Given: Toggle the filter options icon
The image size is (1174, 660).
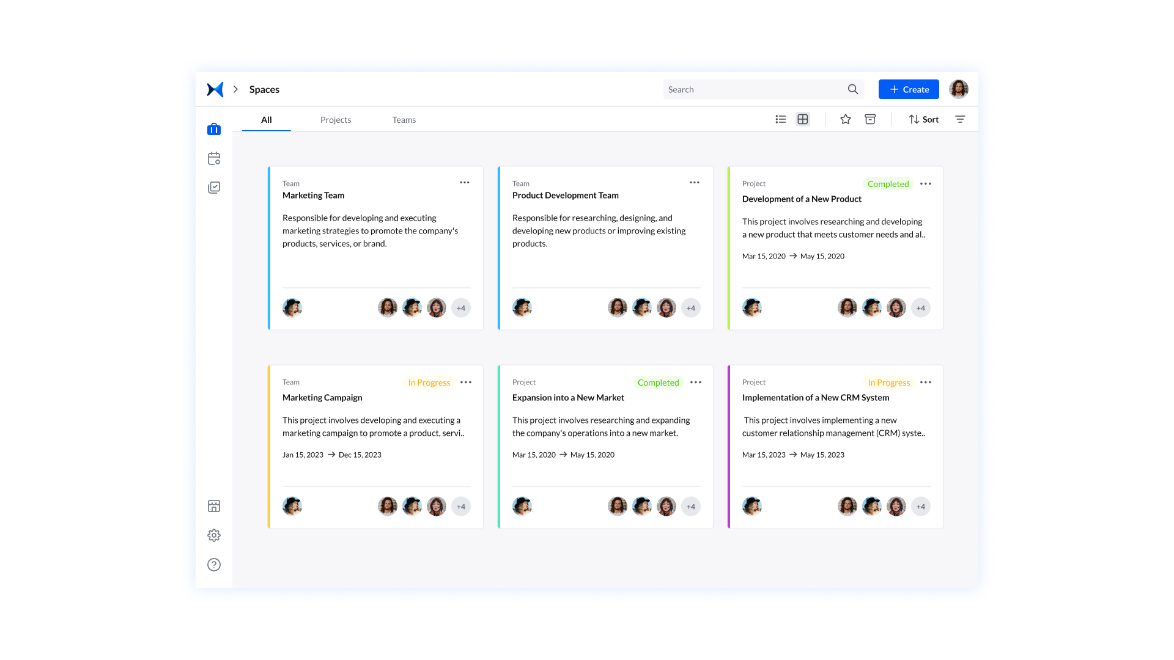Looking at the screenshot, I should [961, 119].
